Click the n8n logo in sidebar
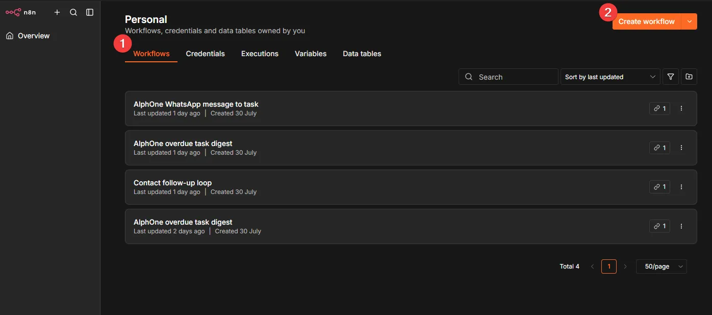The height and width of the screenshot is (315, 712). [21, 12]
